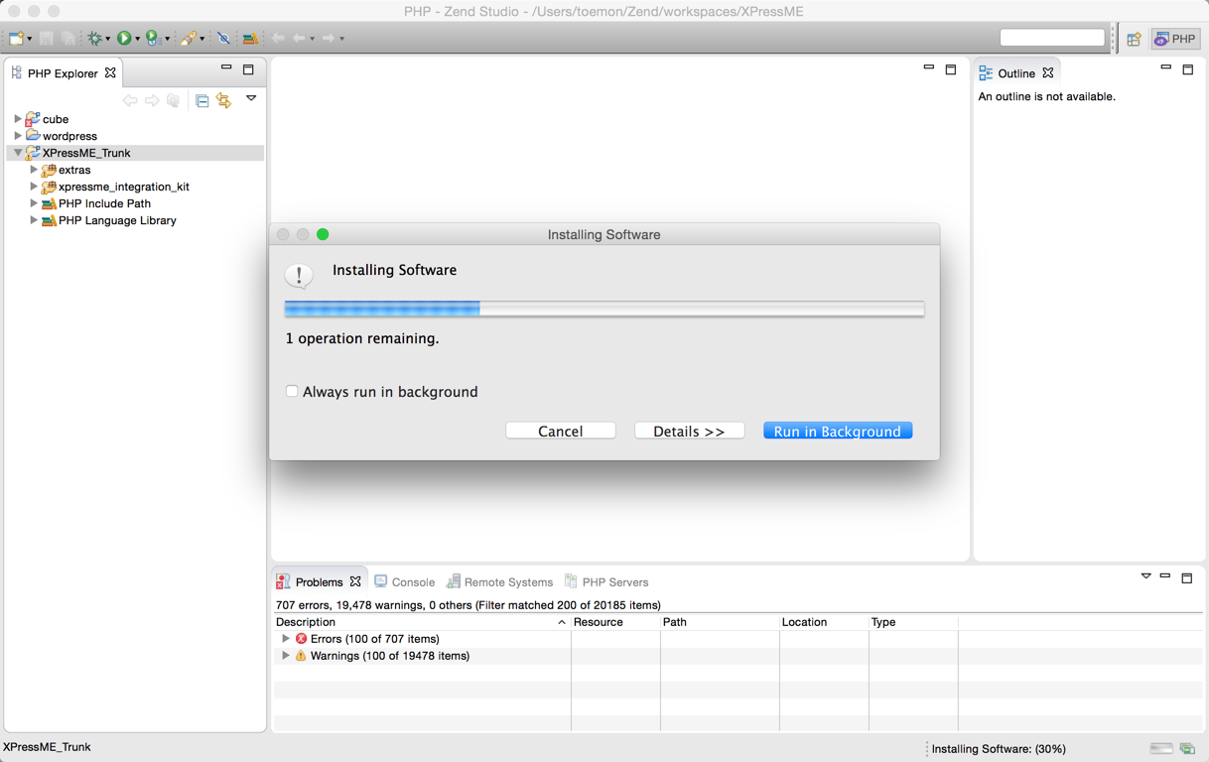Click Collapse All icon in PHP Explorer
This screenshot has height=762, width=1209.
tap(202, 101)
